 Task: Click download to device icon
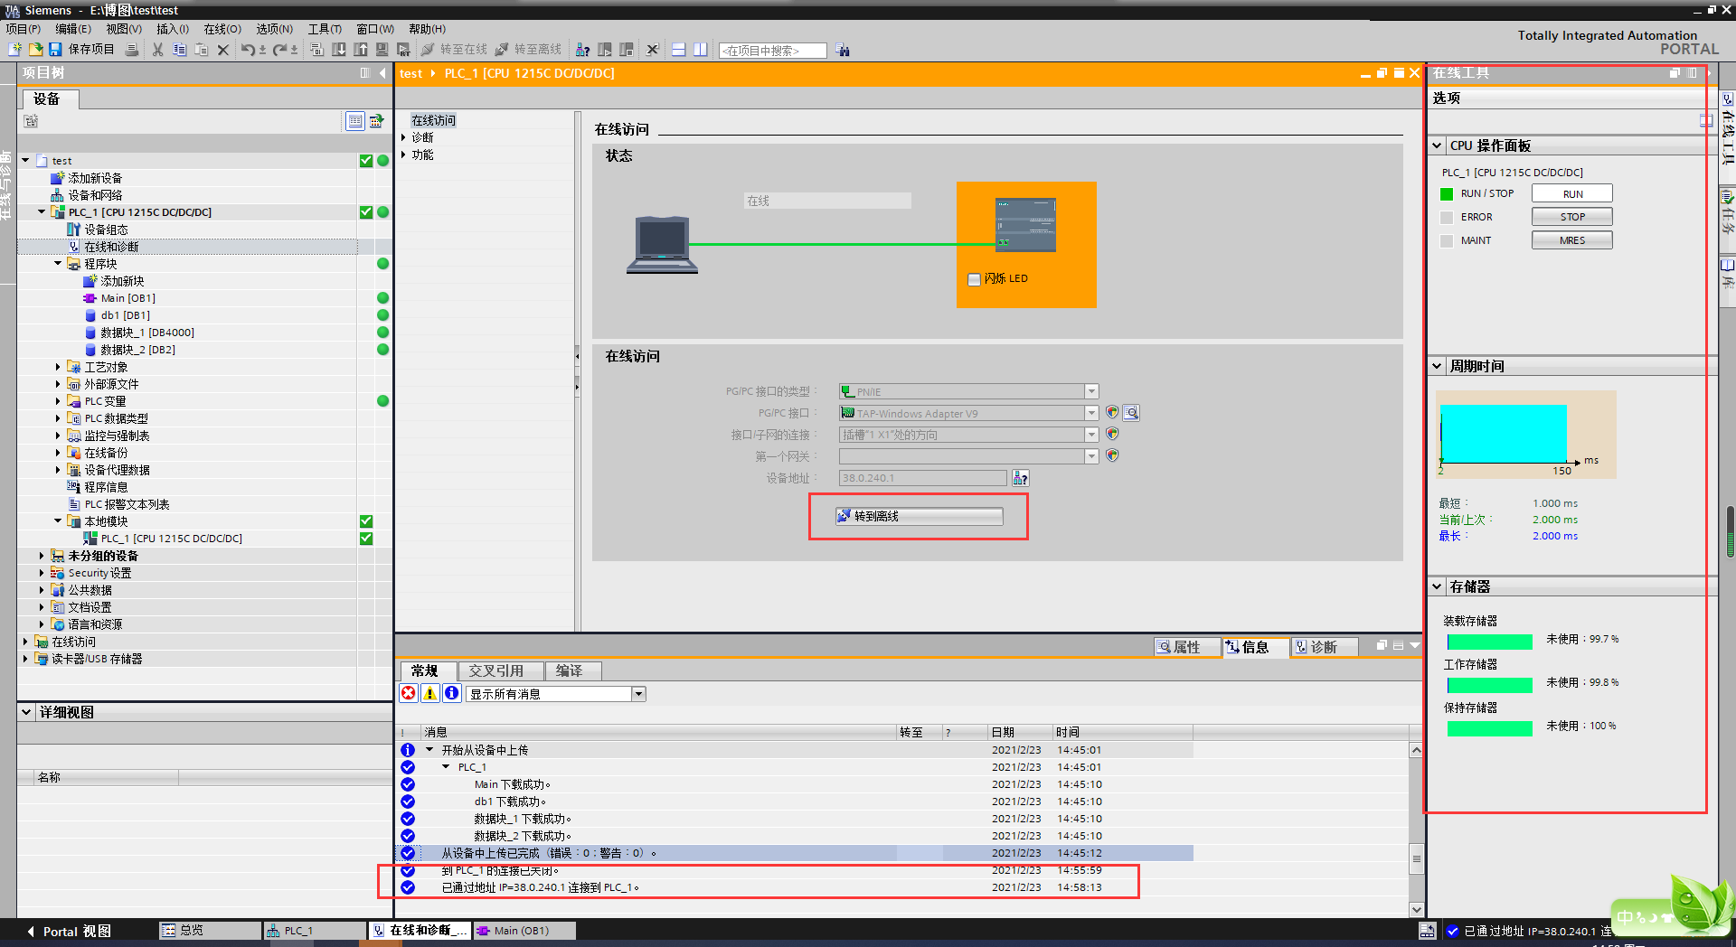tap(339, 50)
